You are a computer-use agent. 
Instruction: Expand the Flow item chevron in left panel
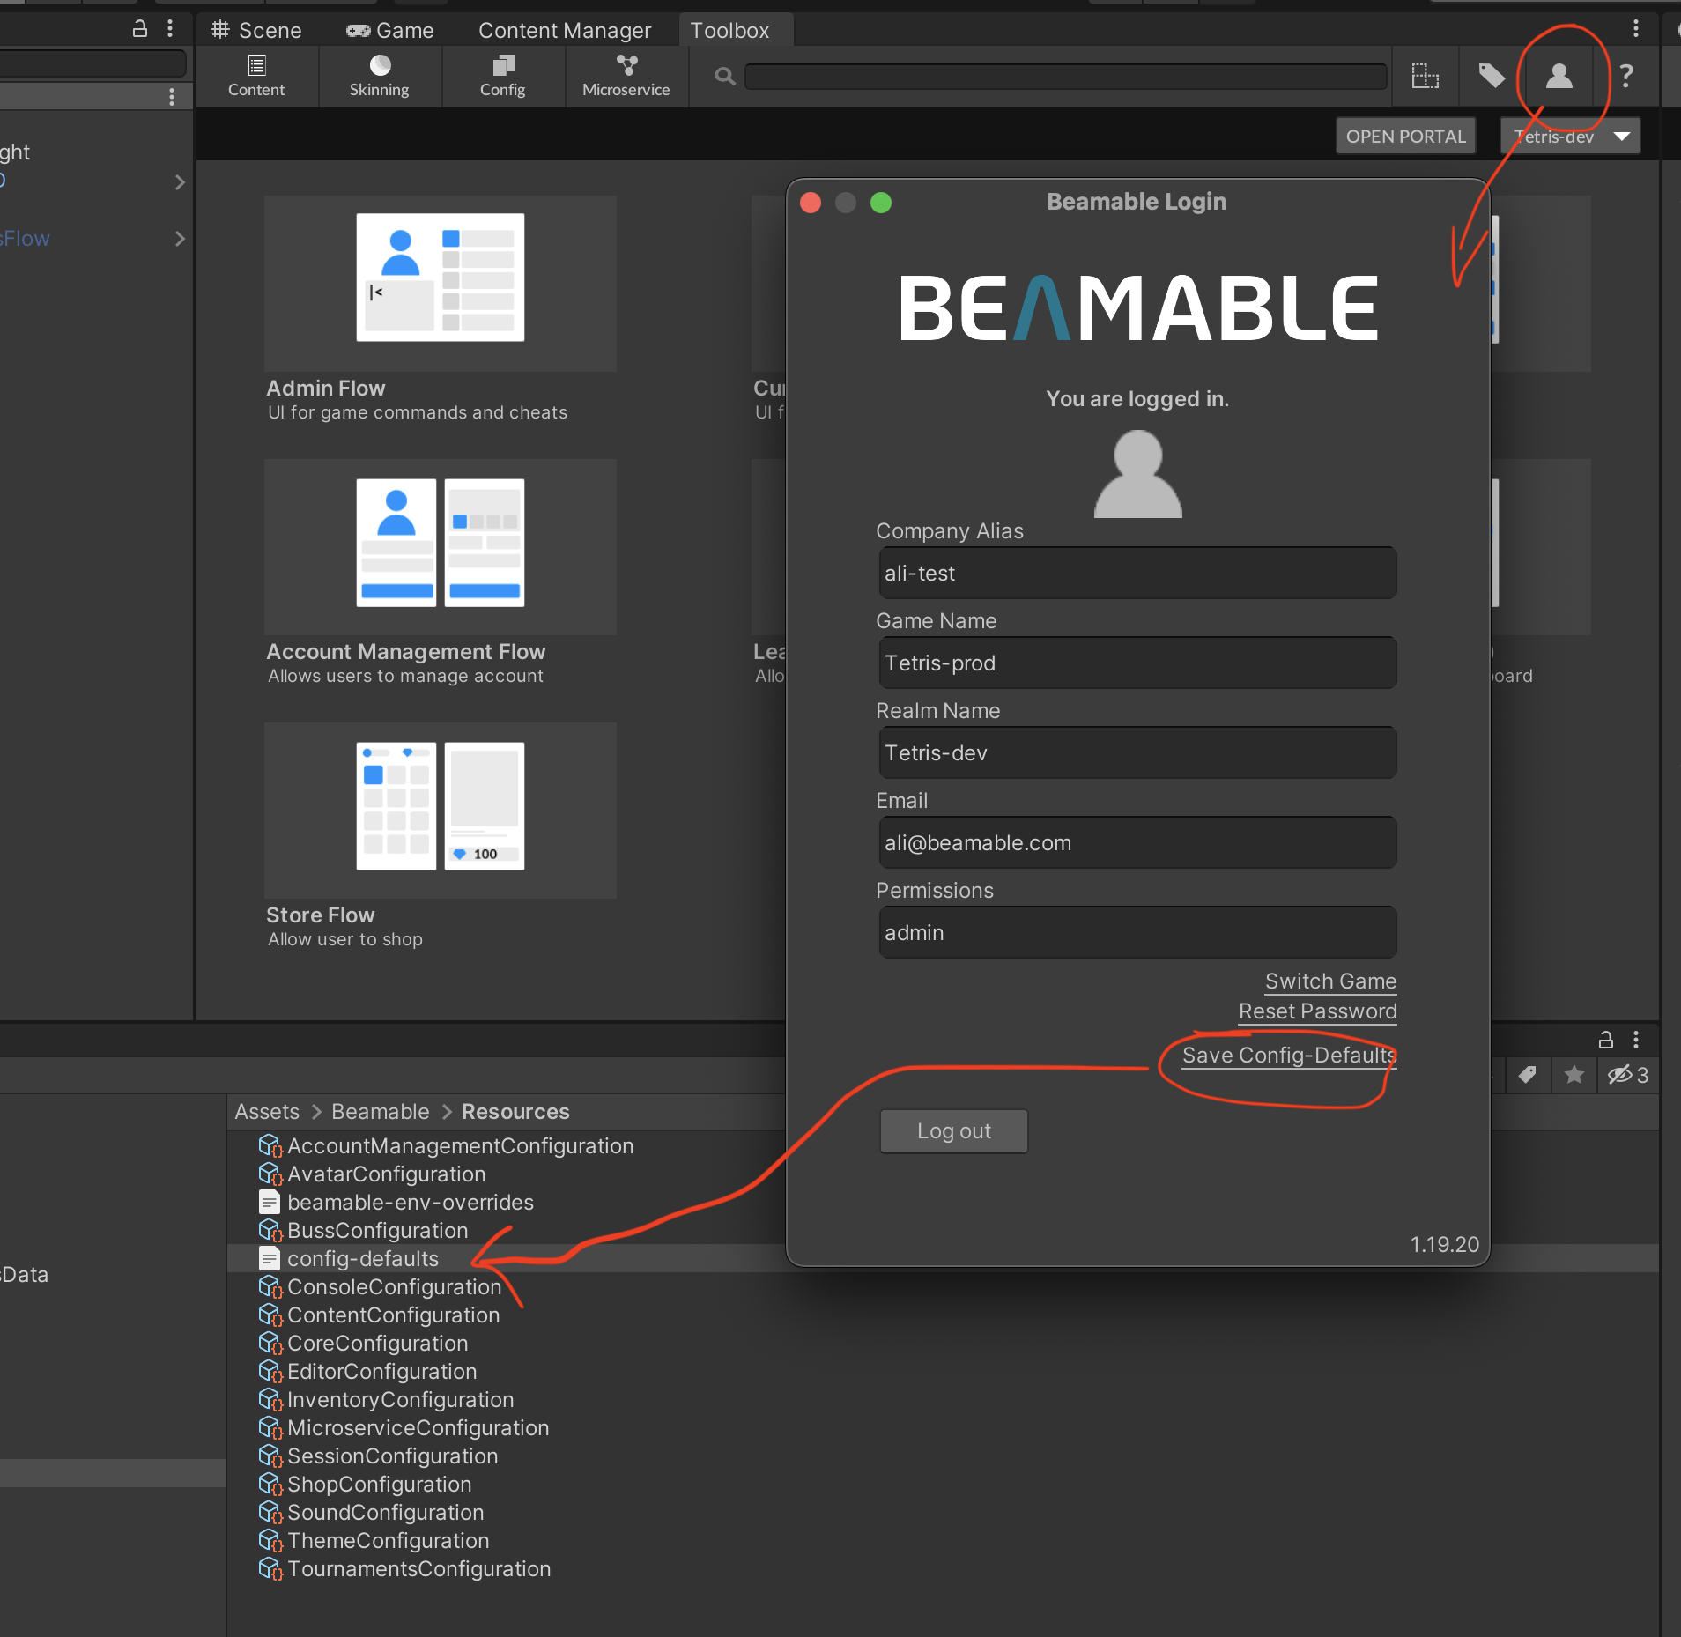(180, 239)
